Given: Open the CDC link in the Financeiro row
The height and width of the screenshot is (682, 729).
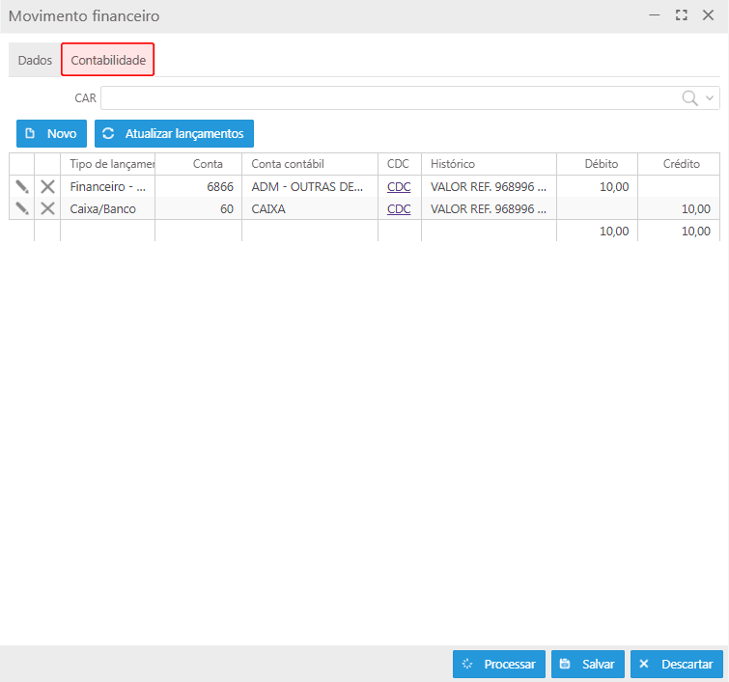Looking at the screenshot, I should pos(399,186).
